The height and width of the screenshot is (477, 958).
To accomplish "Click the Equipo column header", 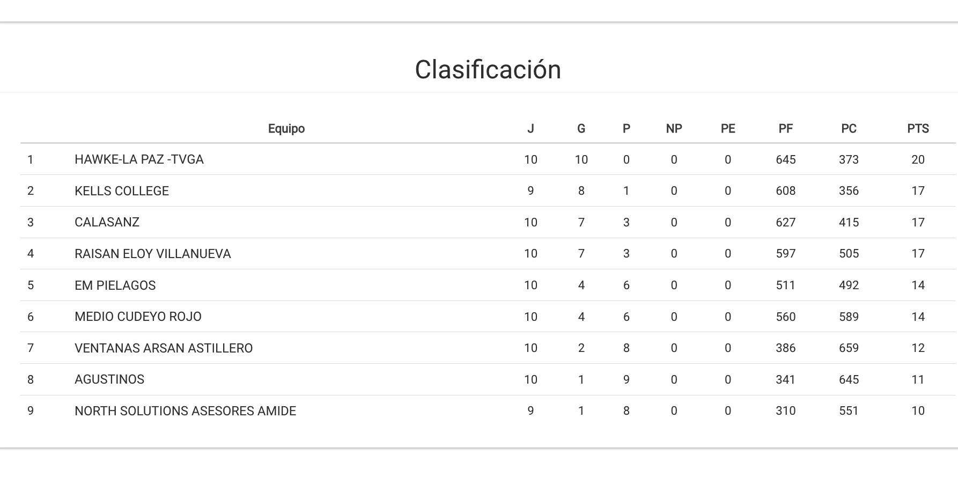I will (x=286, y=129).
